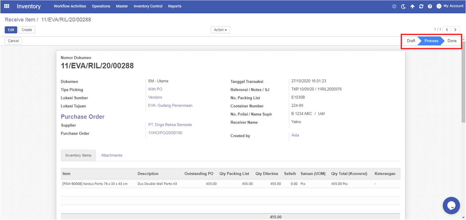
Task: Open the My Account menu
Action: coord(453,6)
